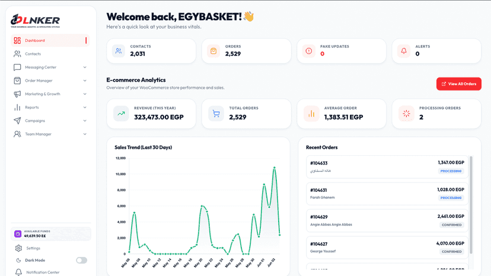
Task: Expand the Messaging Center submenu chevron
Action: point(85,68)
